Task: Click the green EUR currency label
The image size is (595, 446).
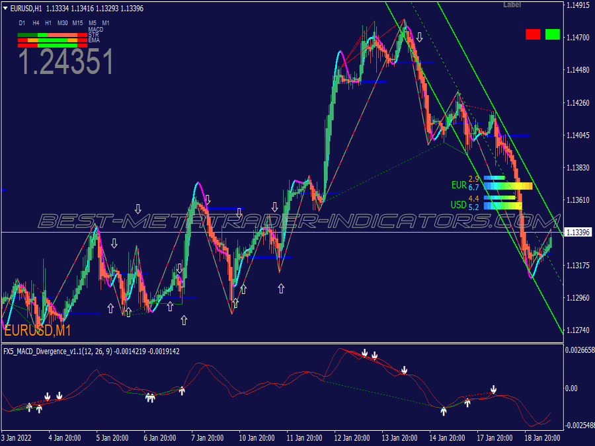Action: [x=459, y=185]
